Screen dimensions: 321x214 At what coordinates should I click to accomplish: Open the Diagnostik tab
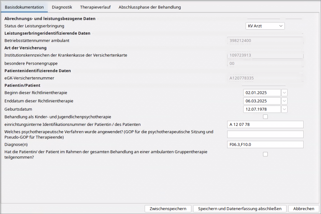click(62, 7)
